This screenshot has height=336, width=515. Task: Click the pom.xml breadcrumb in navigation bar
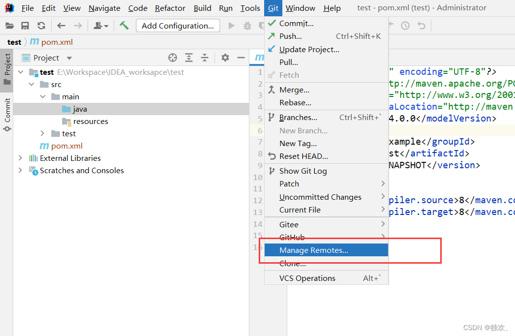(51, 42)
